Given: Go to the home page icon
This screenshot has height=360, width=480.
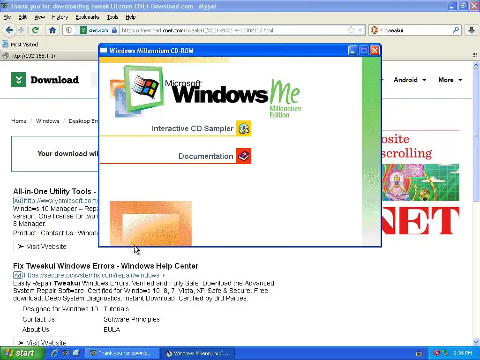Looking at the screenshot, I should [52, 30].
